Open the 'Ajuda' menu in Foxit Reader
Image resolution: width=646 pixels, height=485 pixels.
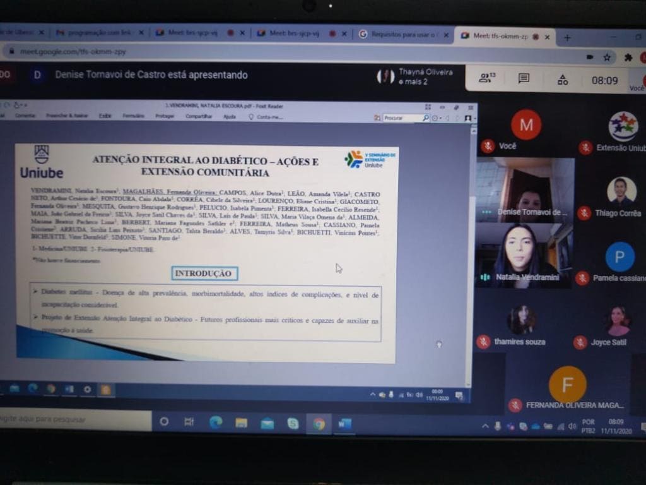(x=230, y=117)
